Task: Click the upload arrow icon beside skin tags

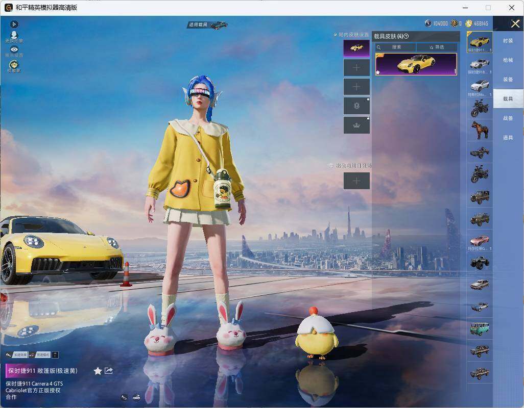Action: pos(55,355)
